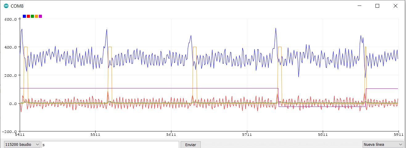Screen dimensions: 406x148
Task: Click the orange series legend square
Action: point(36,16)
